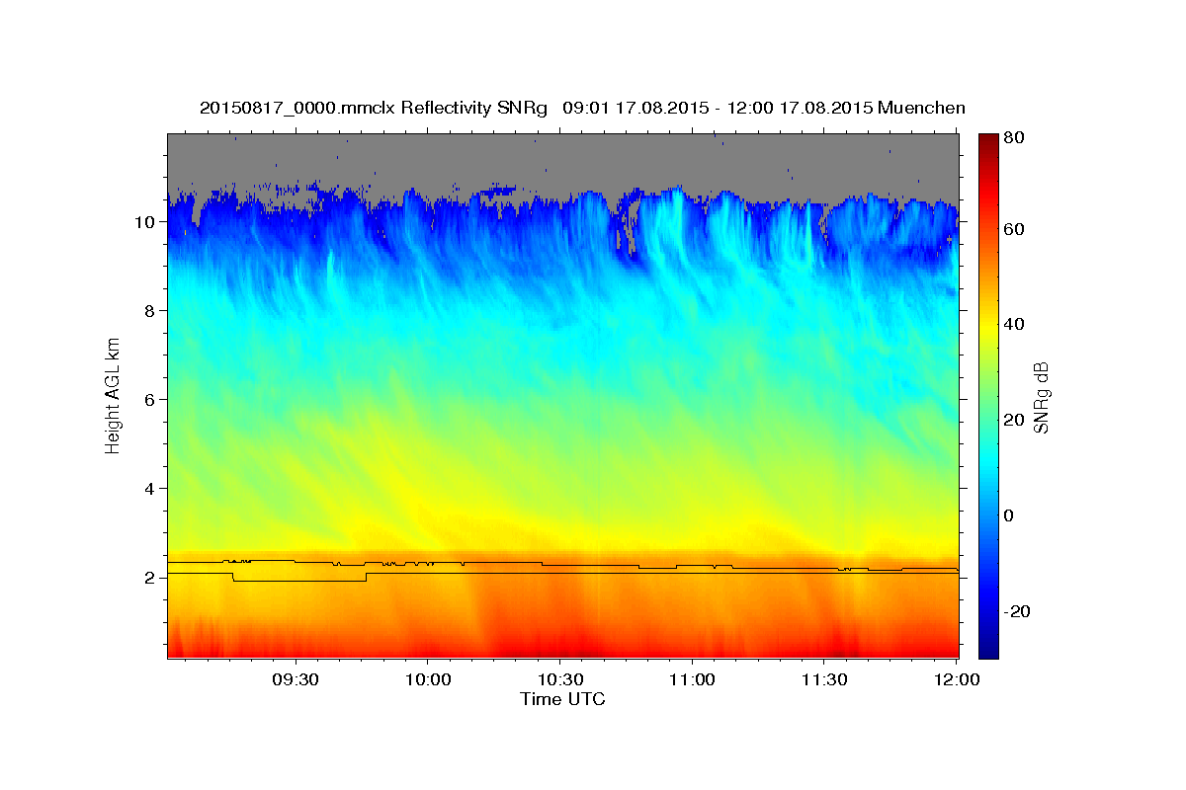Click the 12:00 time tick label
The height and width of the screenshot is (790, 1186).
point(956,680)
